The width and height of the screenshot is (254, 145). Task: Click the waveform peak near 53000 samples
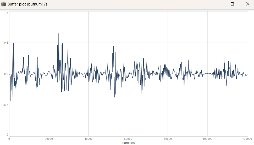point(114,47)
